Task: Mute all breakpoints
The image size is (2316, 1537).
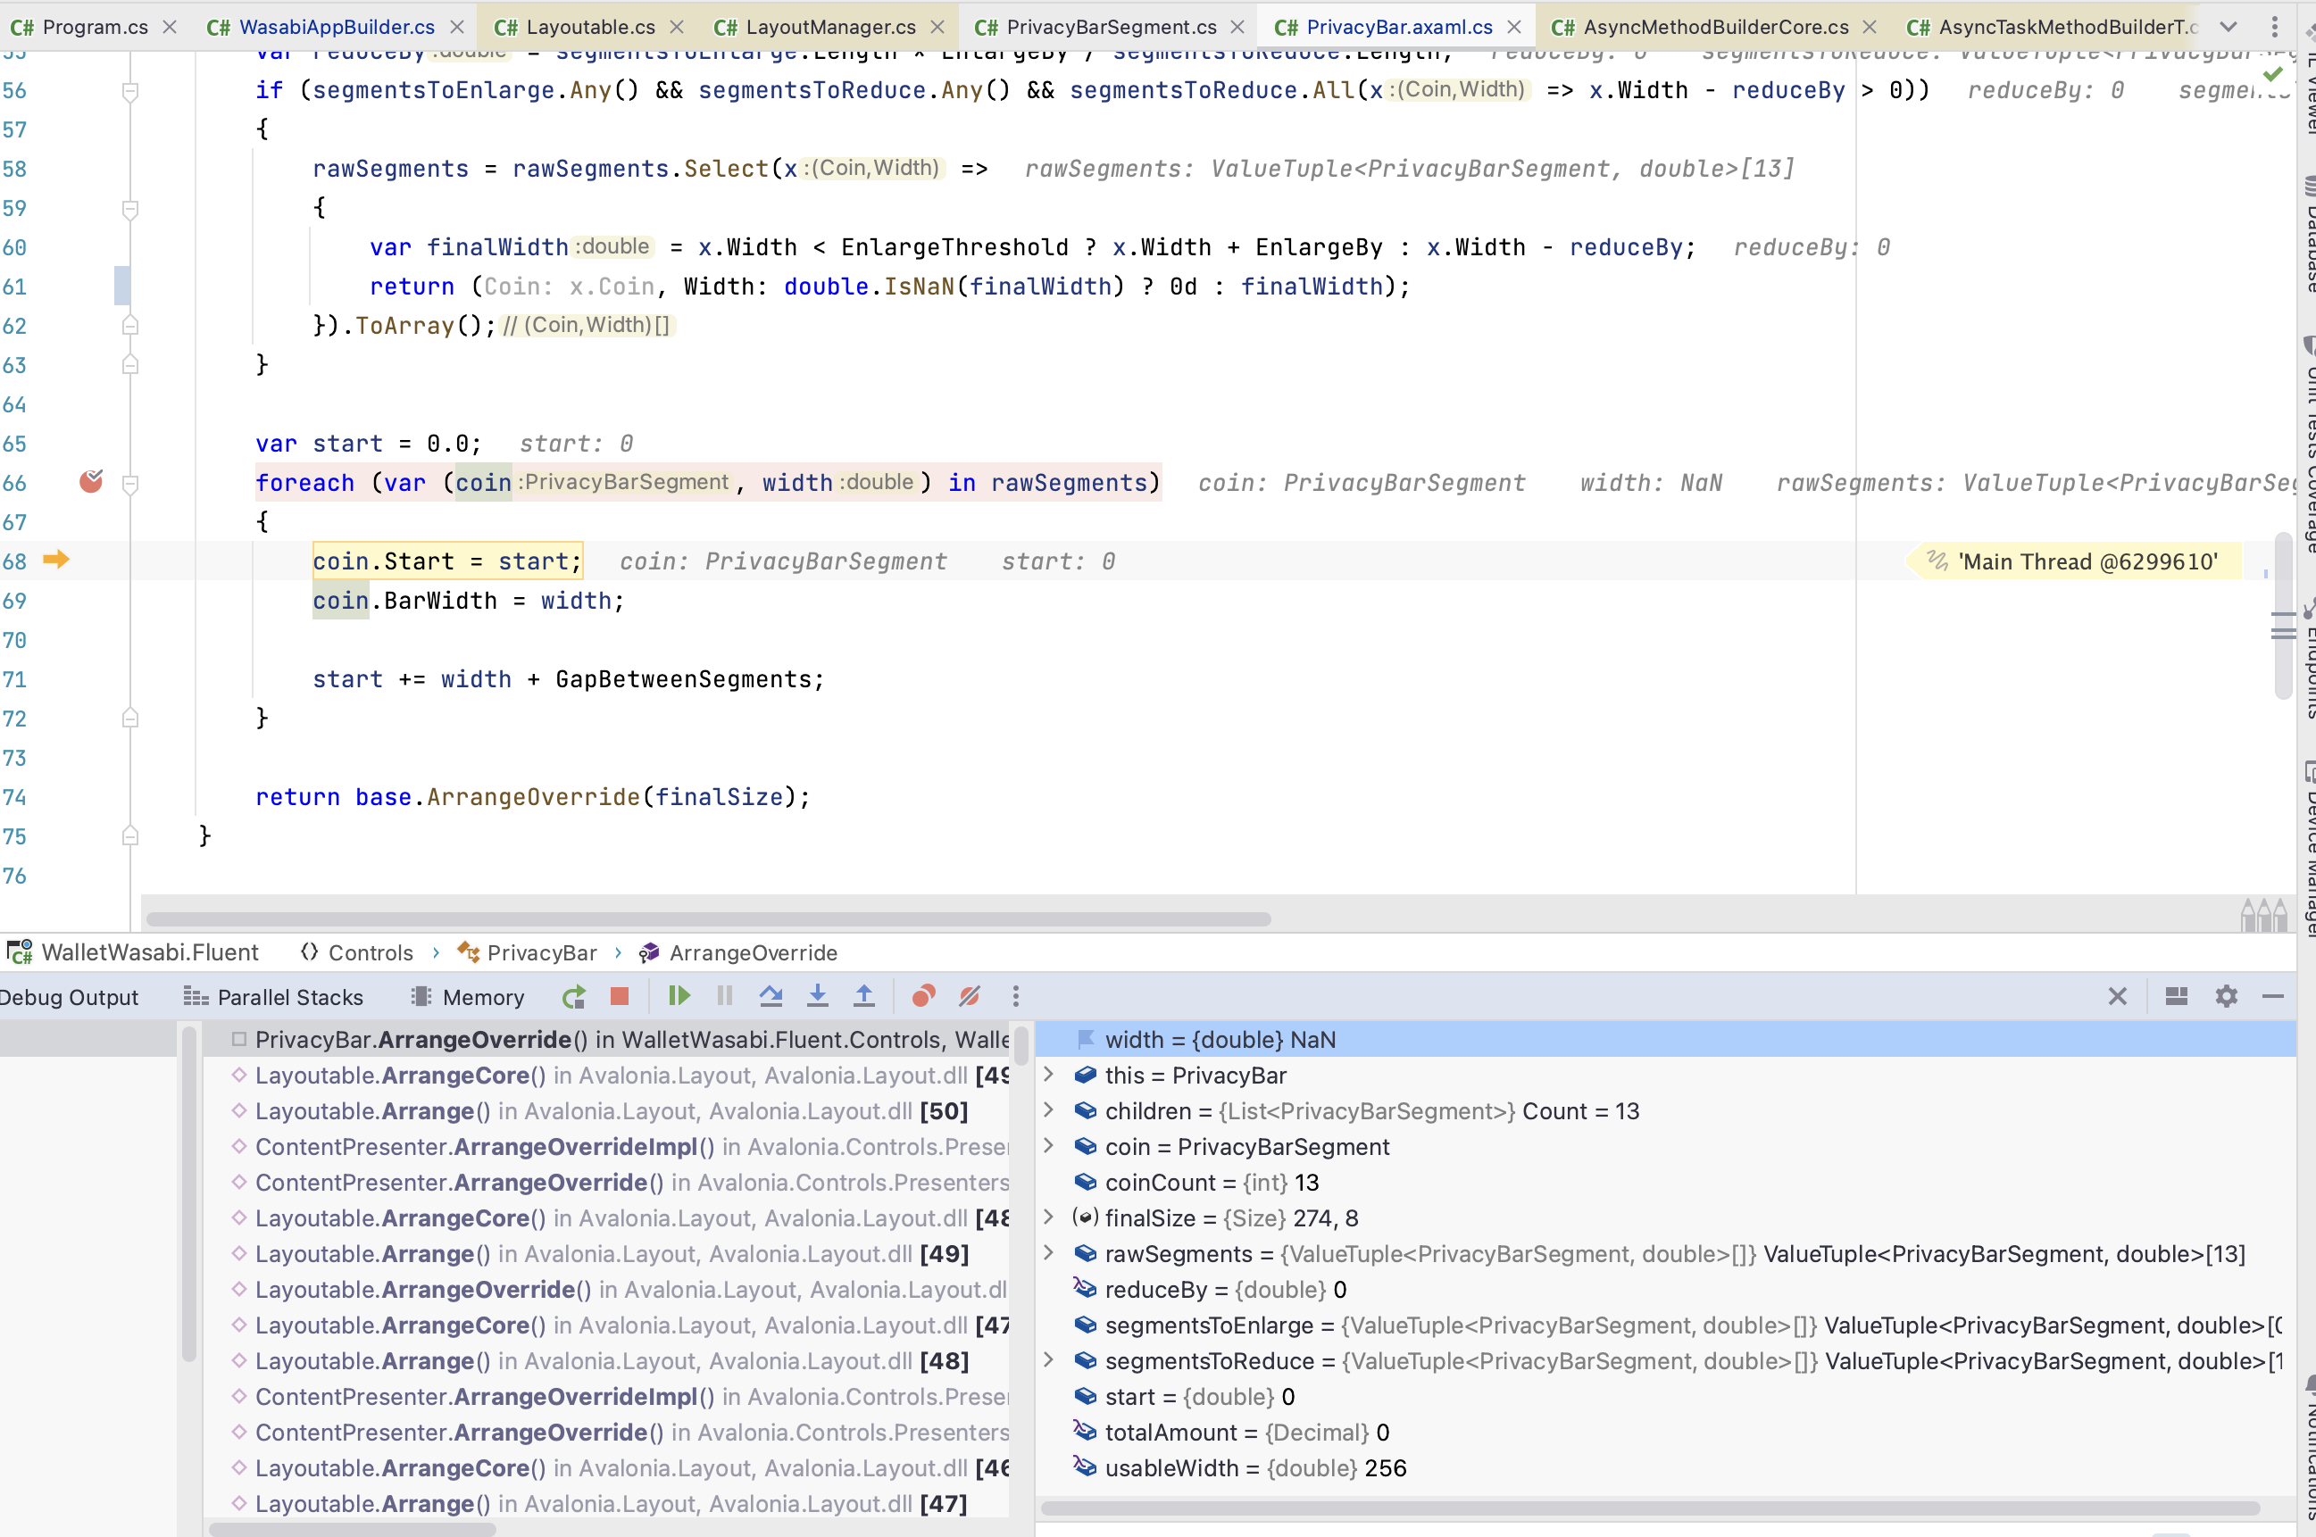Action: click(969, 996)
